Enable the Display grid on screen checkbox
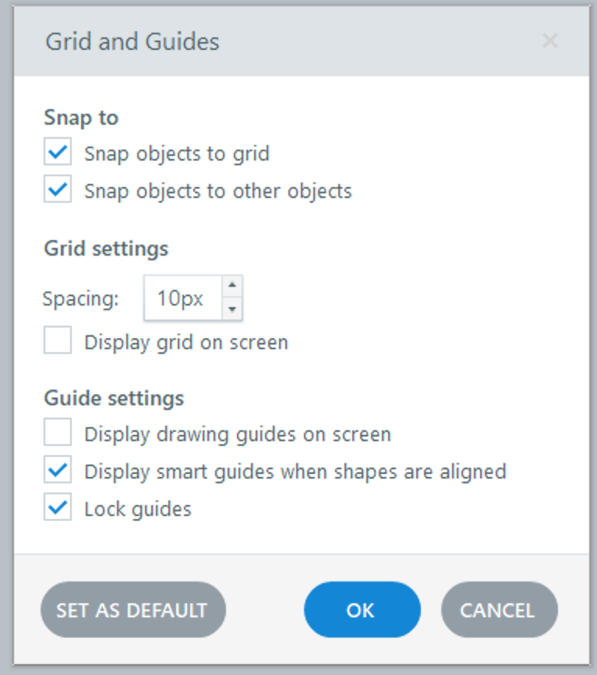The width and height of the screenshot is (597, 675). coord(58,341)
